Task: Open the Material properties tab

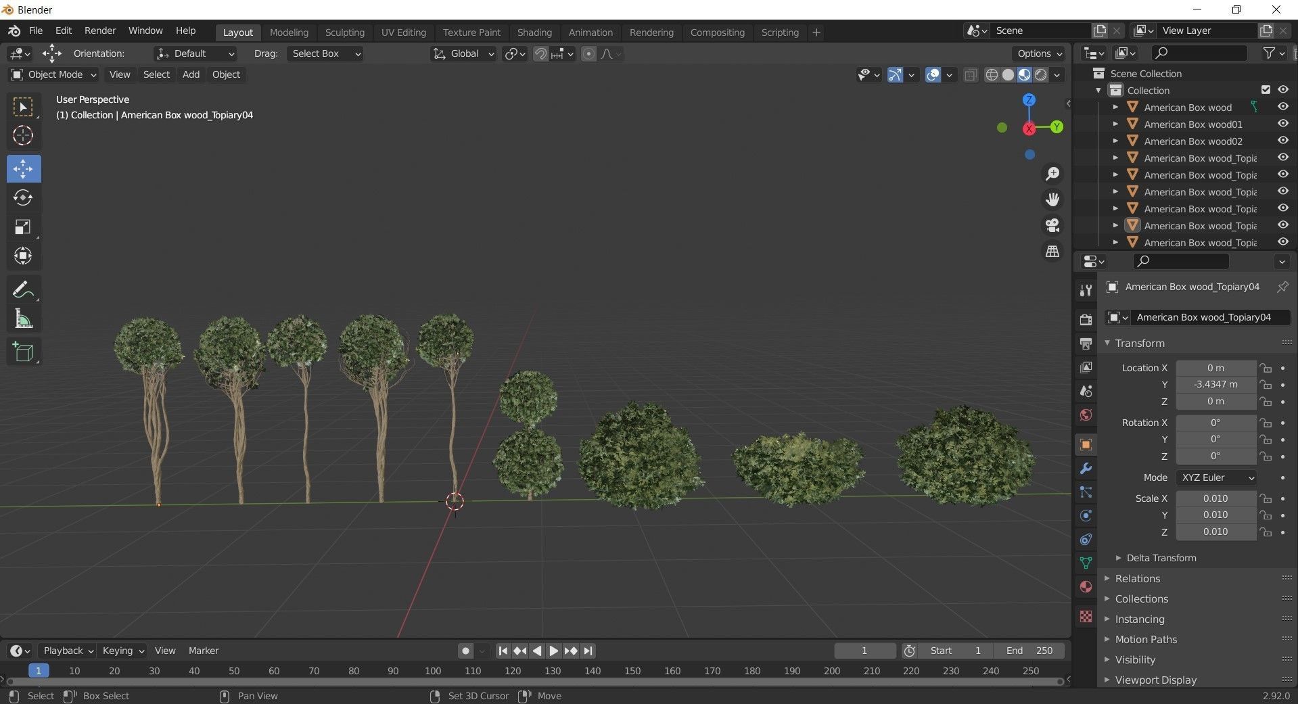Action: click(x=1086, y=586)
